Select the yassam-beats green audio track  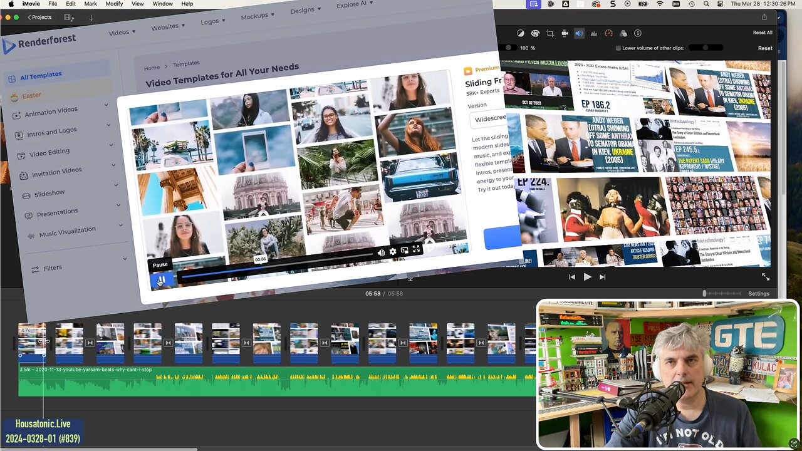276,381
